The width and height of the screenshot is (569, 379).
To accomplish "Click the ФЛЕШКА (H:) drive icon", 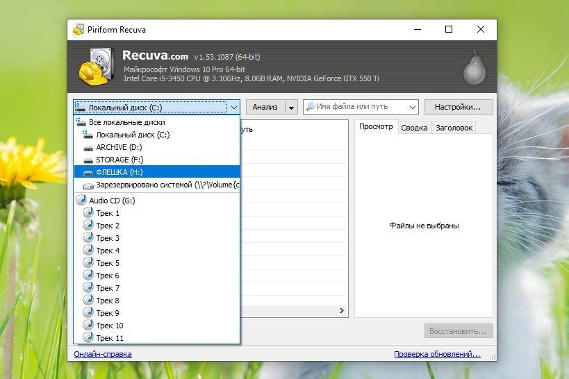I will (88, 173).
